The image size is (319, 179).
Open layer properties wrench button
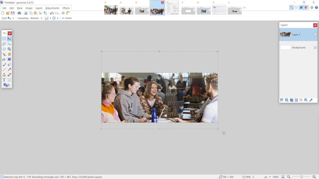311,100
